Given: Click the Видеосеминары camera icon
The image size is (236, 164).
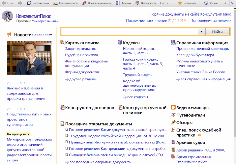Looking at the screenshot, I should pyautogui.click(x=173, y=107).
